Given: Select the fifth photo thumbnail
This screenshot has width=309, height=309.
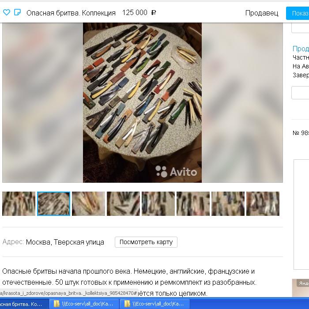Looking at the screenshot, I should [158, 203].
